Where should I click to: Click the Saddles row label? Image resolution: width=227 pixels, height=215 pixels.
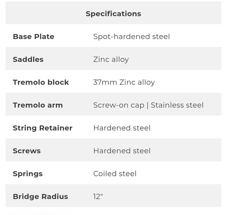click(28, 59)
